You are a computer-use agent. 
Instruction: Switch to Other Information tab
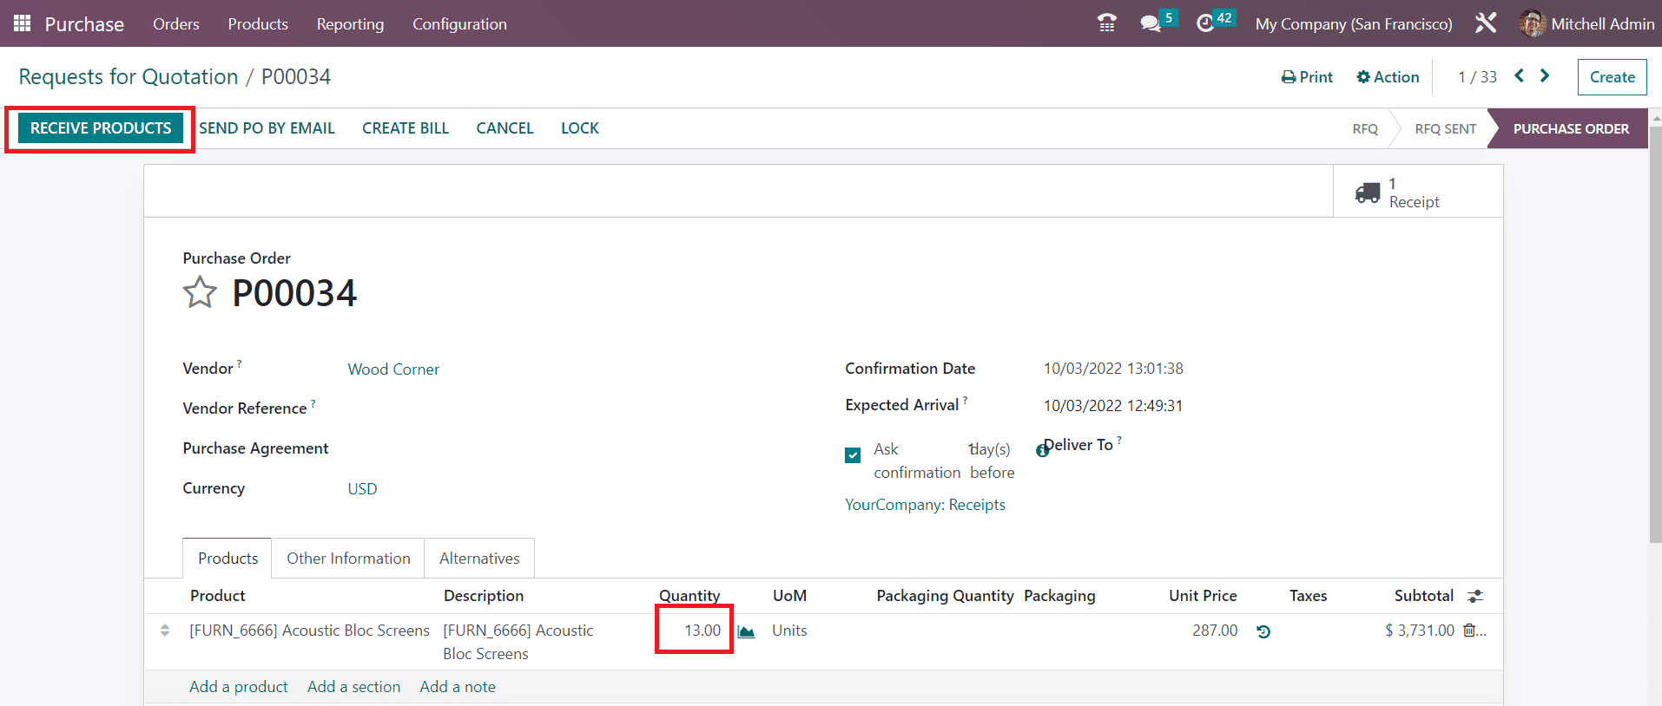pos(348,559)
